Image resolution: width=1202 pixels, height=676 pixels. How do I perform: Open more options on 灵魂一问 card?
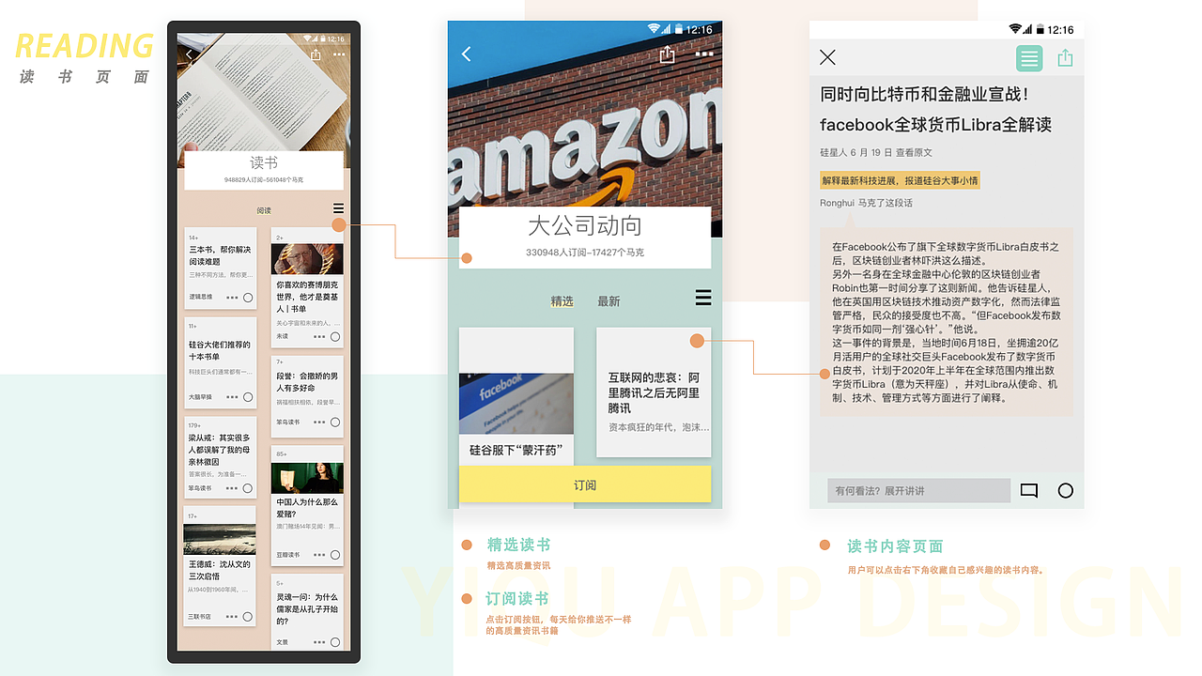pyautogui.click(x=319, y=642)
